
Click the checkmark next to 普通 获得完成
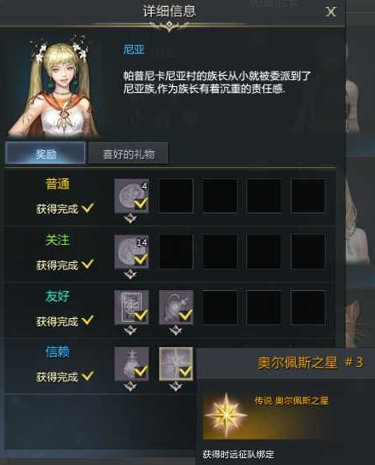[88, 208]
